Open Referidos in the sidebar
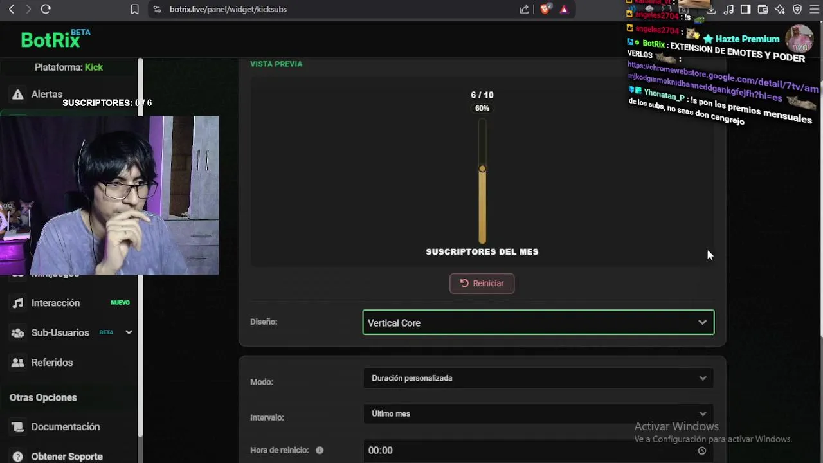Screen dimensions: 823x463 point(52,363)
